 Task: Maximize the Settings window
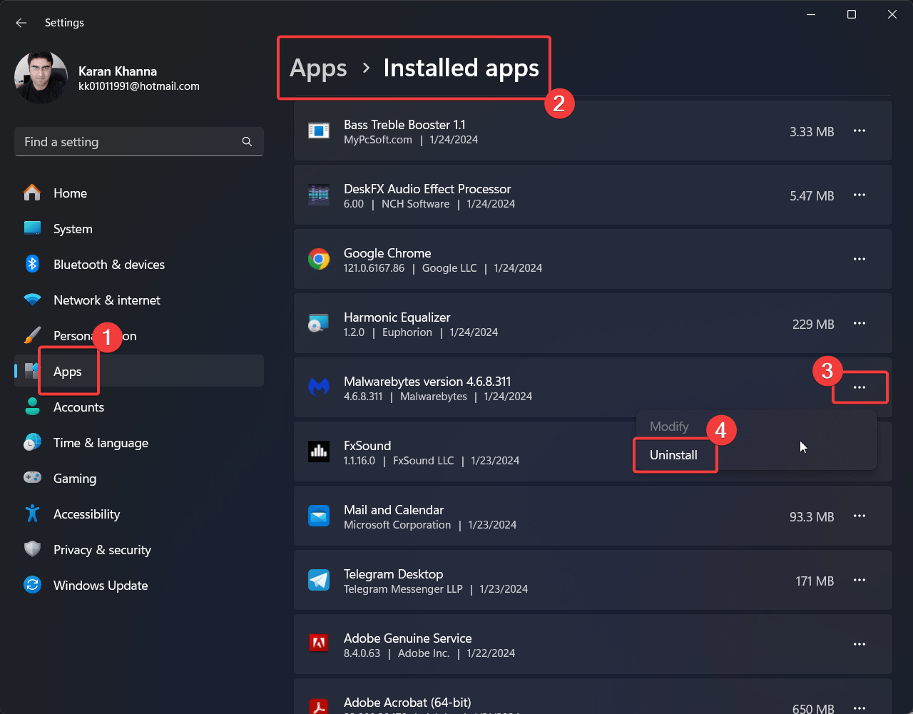coord(852,14)
